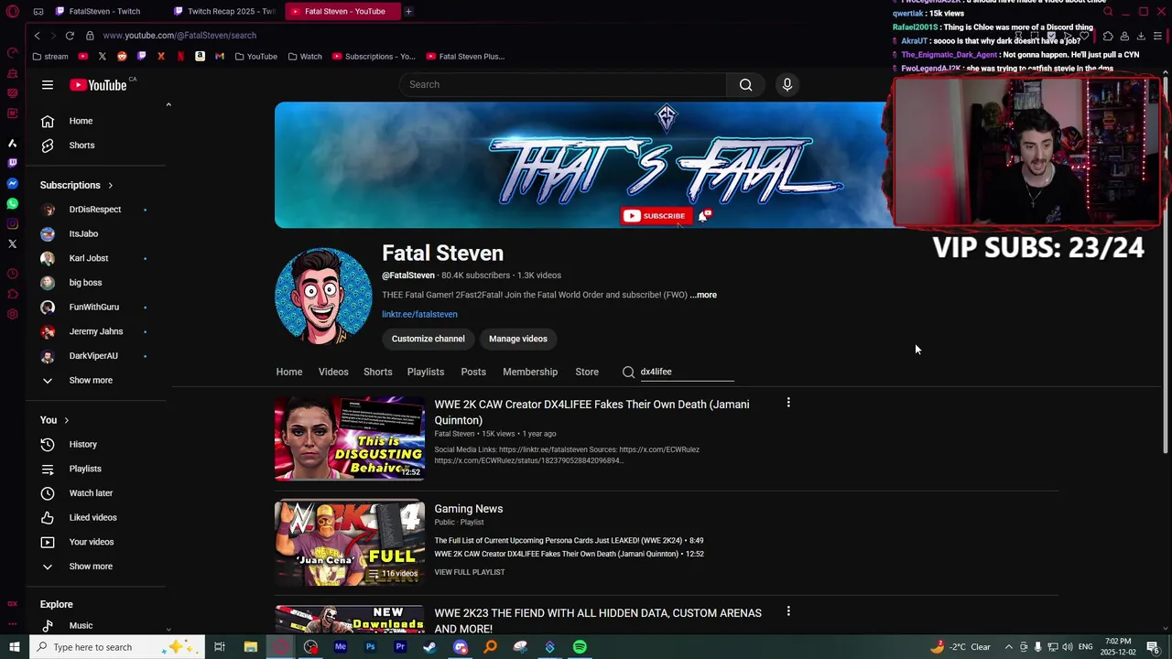Image resolution: width=1172 pixels, height=659 pixels.
Task: Switch to the Posts channel tab
Action: click(473, 372)
